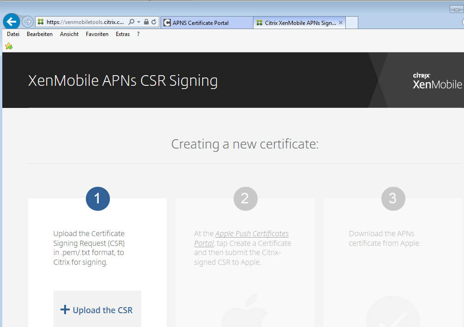This screenshot has width=464, height=327.
Task: Minimize the browser window
Action: tap(457, 10)
